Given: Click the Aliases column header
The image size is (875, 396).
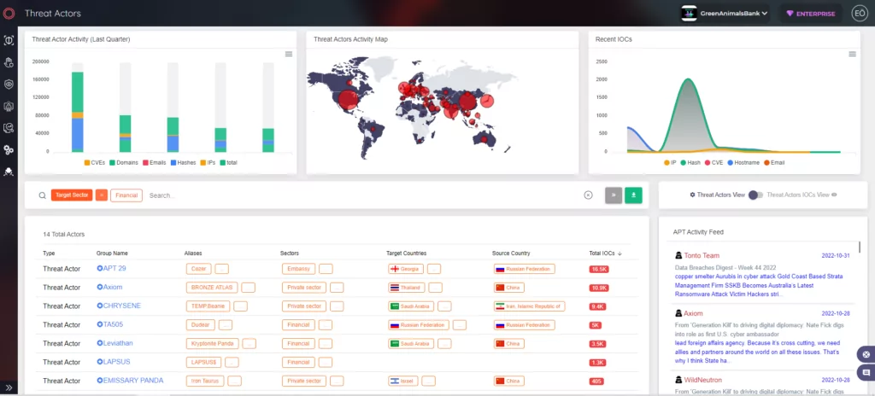Looking at the screenshot, I should click(193, 253).
